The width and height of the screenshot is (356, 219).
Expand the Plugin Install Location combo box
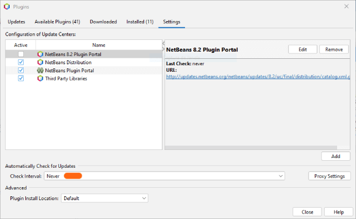point(143,199)
